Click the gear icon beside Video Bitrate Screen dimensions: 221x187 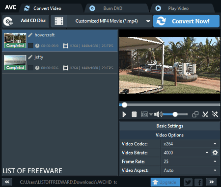[215, 153]
